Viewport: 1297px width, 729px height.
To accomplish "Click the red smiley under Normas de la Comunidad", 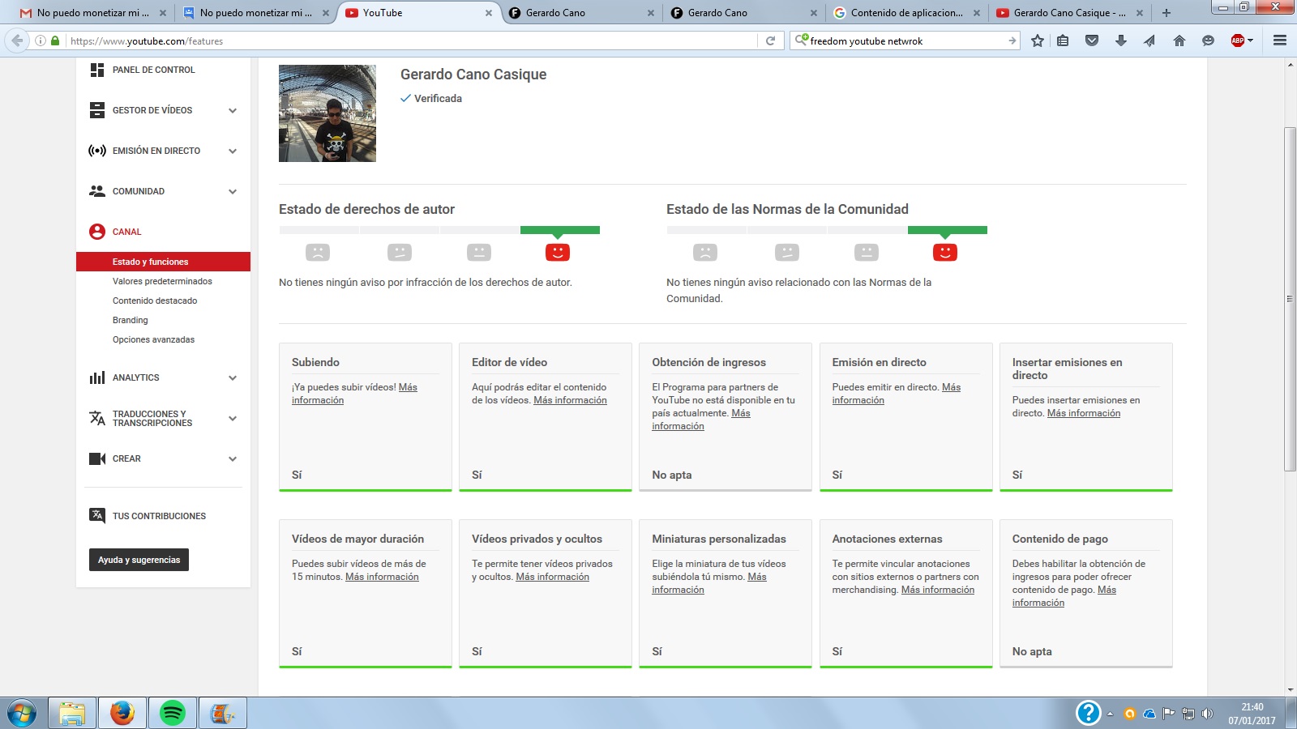I will tap(945, 252).
